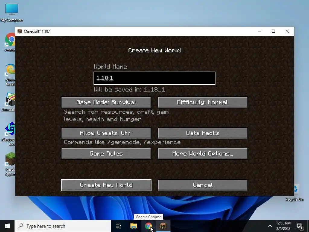Close the Minecraft window

[287, 31]
